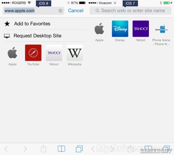Viewport: 174px width, 155px height.
Task: Clear the www.apple.com address field
Action: pos(61,11)
